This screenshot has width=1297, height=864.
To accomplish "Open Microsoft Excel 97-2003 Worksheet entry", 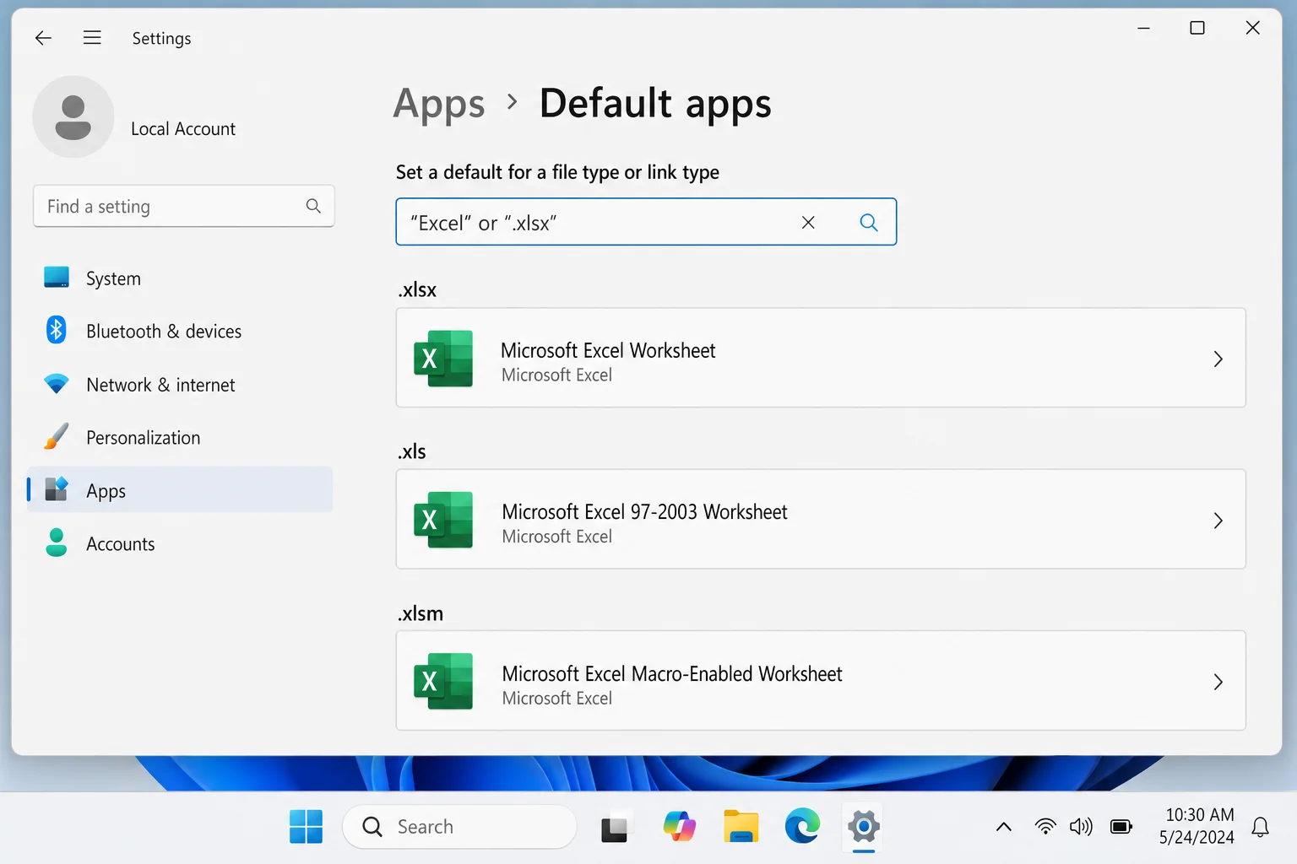I will click(821, 519).
